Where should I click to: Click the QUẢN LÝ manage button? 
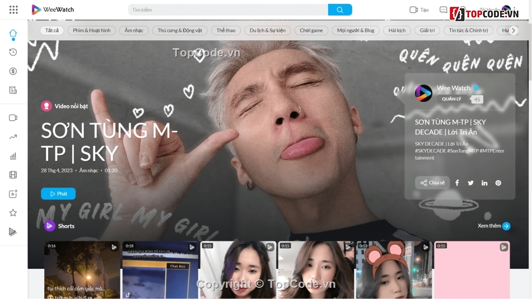tap(451, 99)
